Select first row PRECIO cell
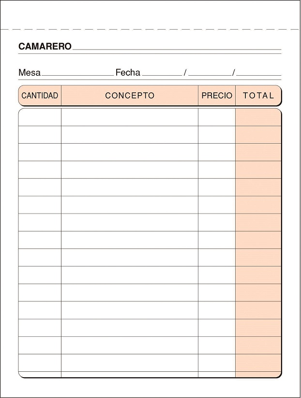 (x=217, y=117)
